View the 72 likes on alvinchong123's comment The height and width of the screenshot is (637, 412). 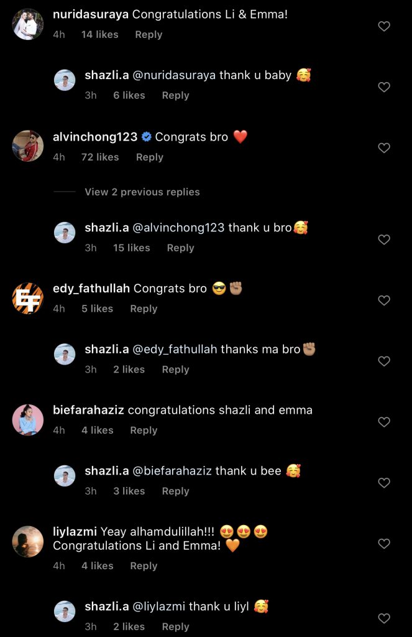tap(100, 157)
